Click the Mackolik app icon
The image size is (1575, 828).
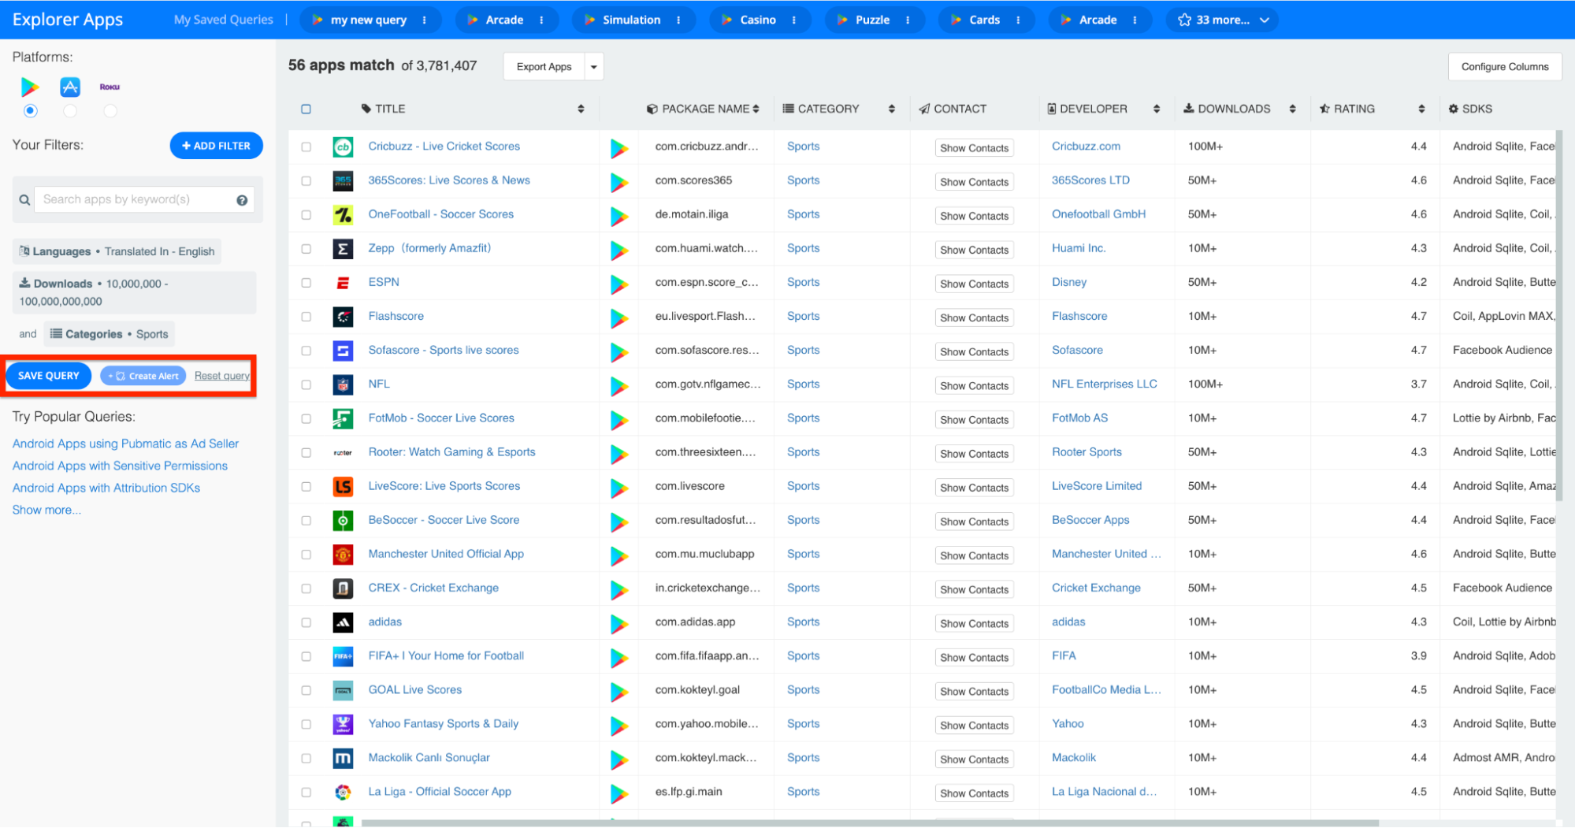[x=343, y=758]
